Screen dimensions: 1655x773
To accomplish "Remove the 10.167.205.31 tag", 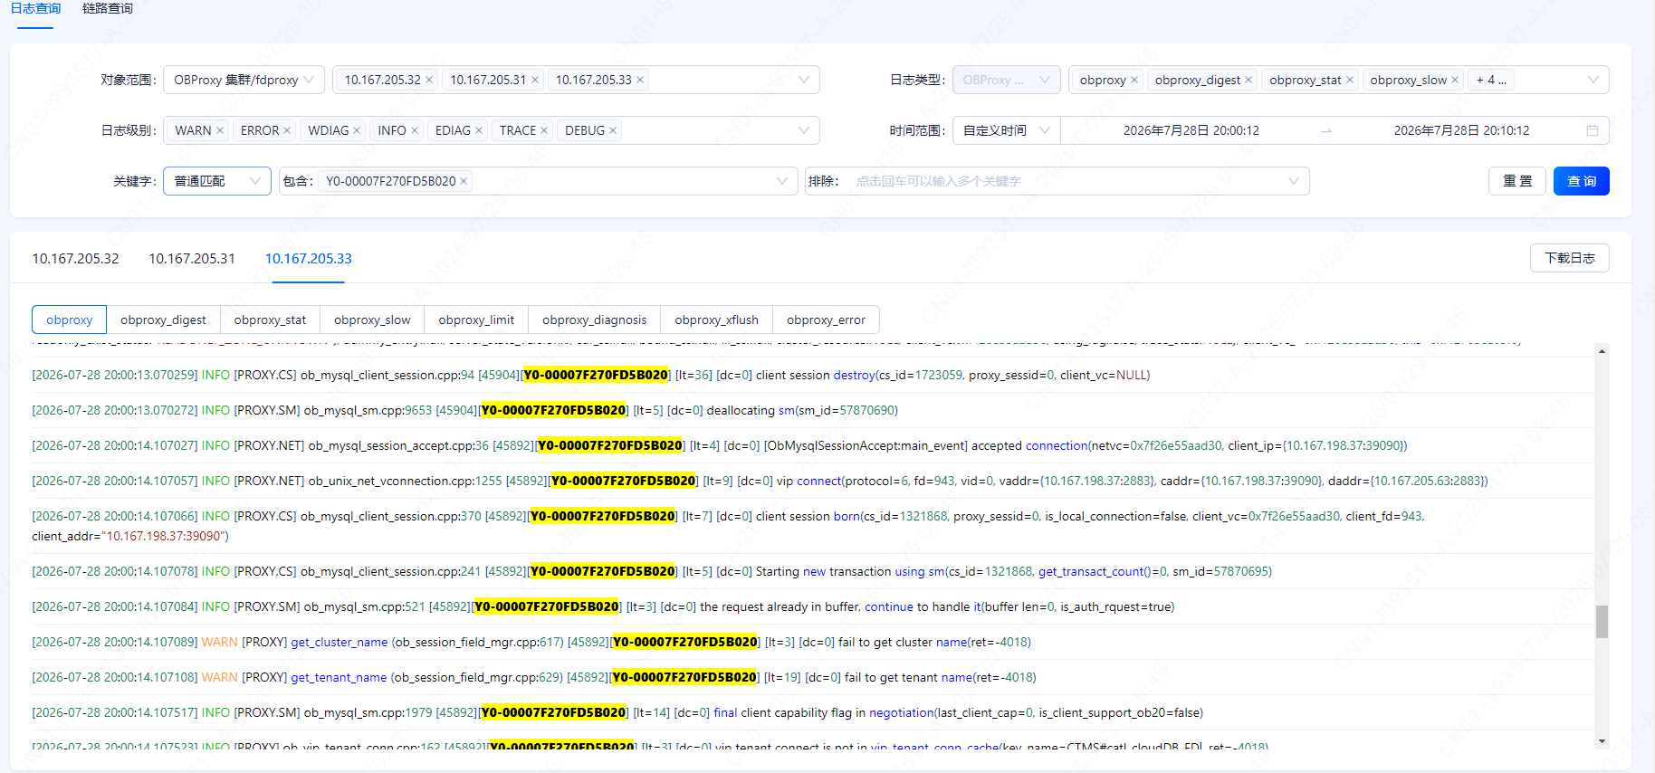I will point(535,80).
